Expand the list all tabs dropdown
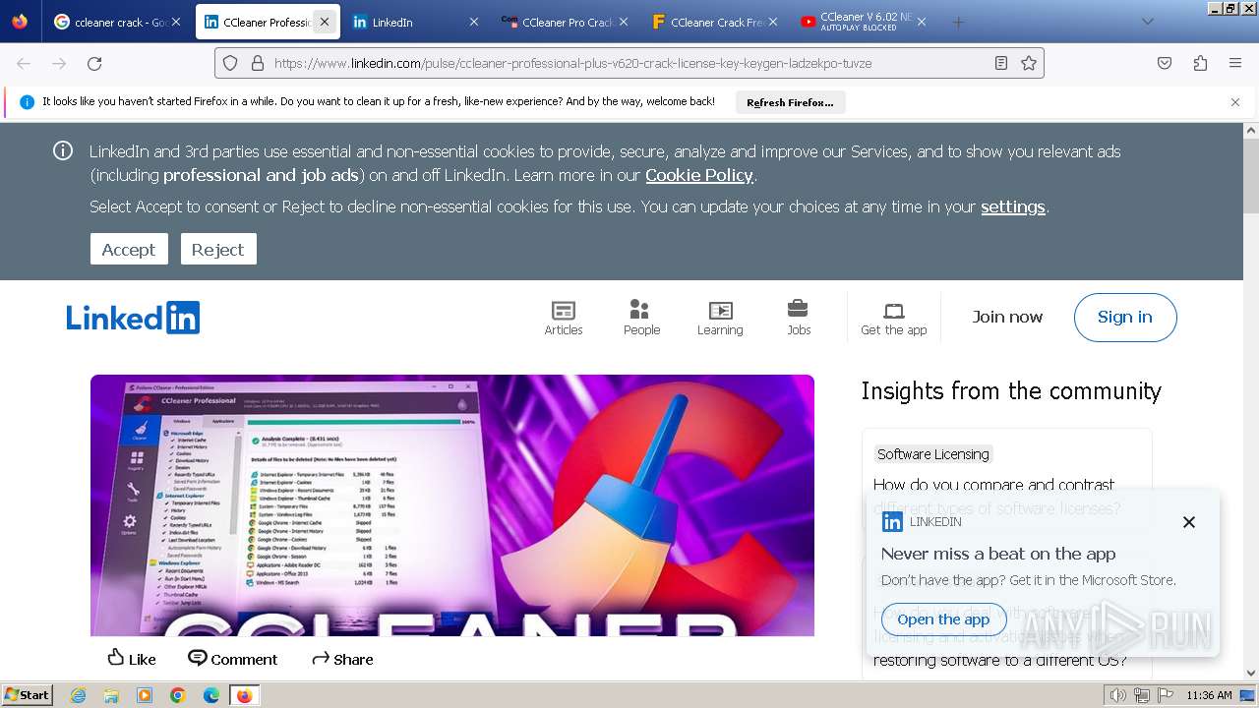1259x708 pixels. point(1147,22)
